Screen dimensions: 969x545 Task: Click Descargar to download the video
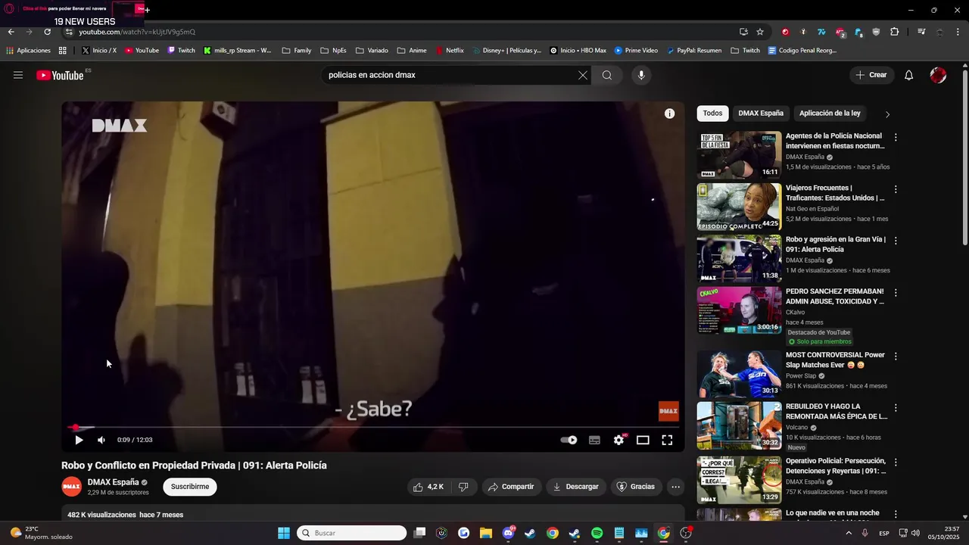[x=575, y=487]
